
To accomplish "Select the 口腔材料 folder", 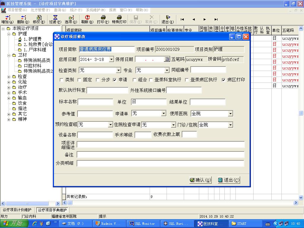I will click(32, 66).
